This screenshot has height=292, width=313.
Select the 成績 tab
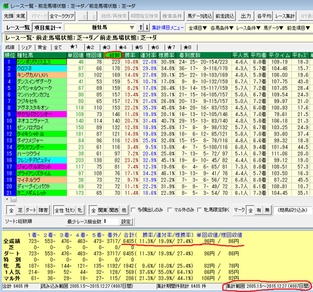tap(10, 48)
